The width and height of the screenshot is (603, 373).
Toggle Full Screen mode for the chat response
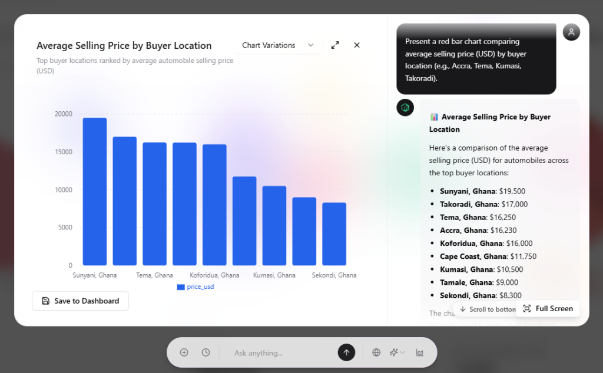548,308
